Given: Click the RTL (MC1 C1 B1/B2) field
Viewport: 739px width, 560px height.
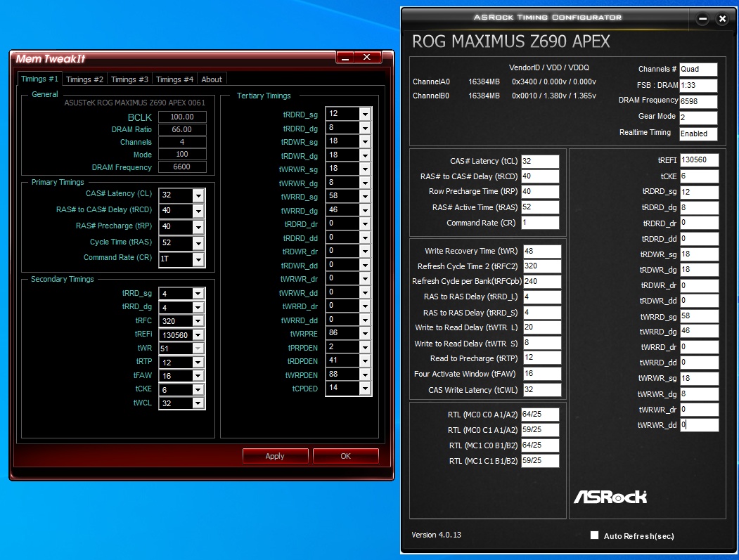Looking at the screenshot, I should (540, 461).
